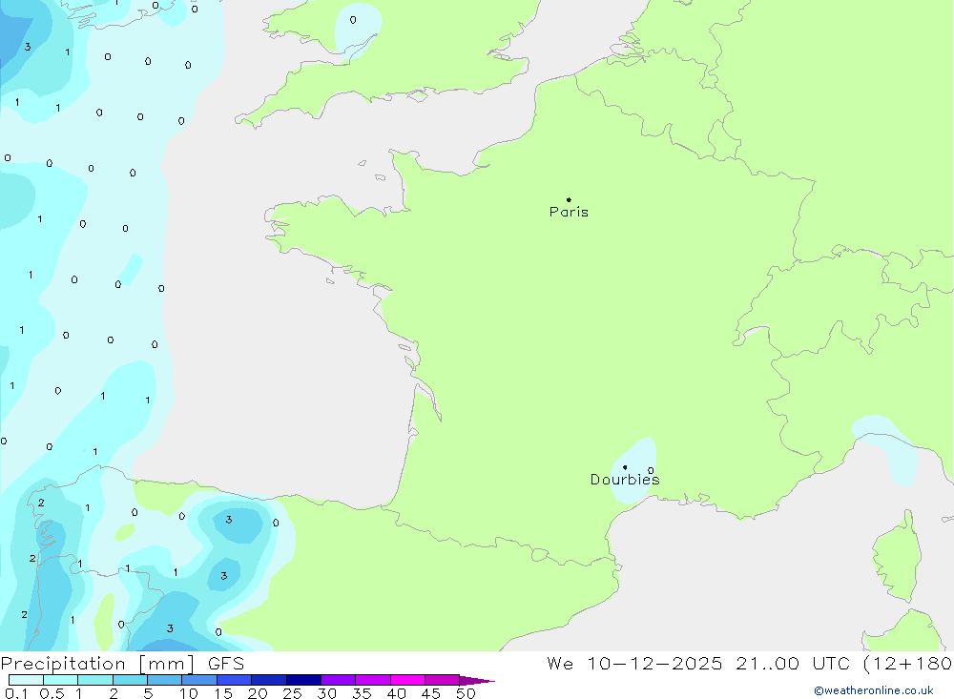Click the legend arrow tip beyond 50
The width and height of the screenshot is (954, 699).
tap(478, 680)
